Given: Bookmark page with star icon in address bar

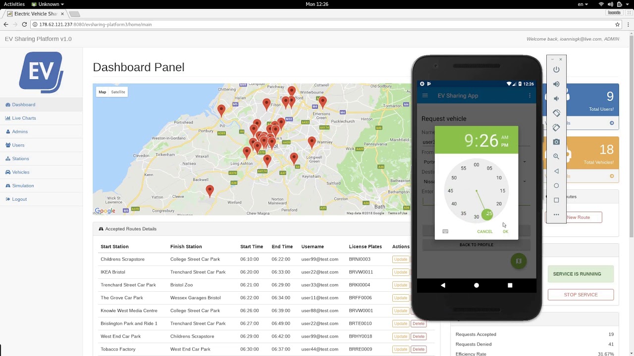Looking at the screenshot, I should 617,24.
